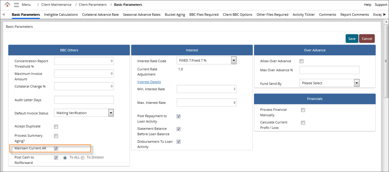
Task: Open the Help link
Action: point(368,4)
